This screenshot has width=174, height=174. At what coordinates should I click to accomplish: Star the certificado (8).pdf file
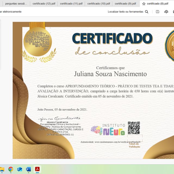pyautogui.click(x=144, y=4)
